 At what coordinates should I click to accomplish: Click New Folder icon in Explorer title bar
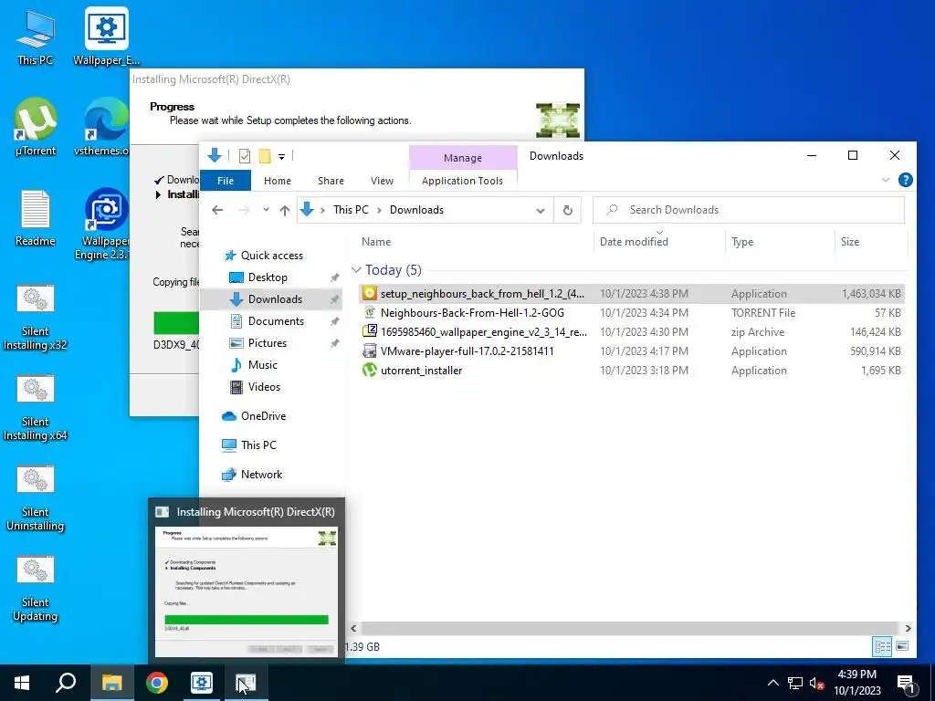[265, 156]
